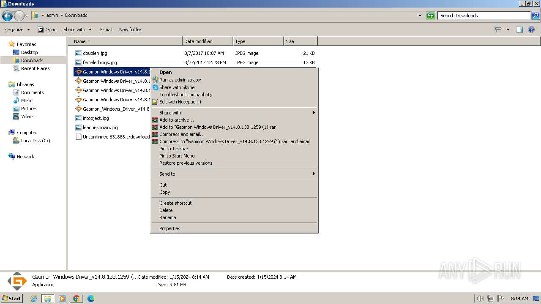Choose Open in the context menu
Screen dimensions: 541x304
pyautogui.click(x=166, y=72)
